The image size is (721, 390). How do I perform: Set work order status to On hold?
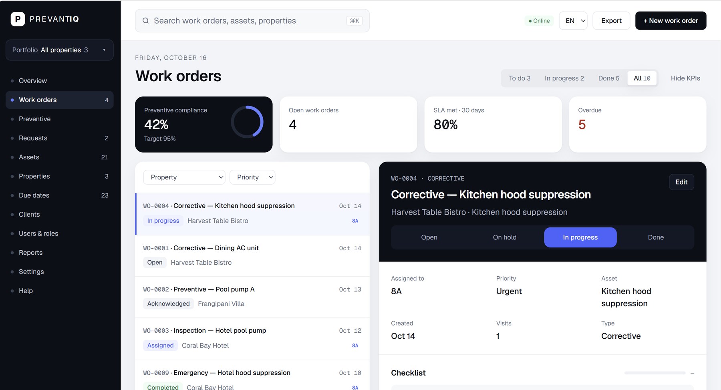point(505,237)
